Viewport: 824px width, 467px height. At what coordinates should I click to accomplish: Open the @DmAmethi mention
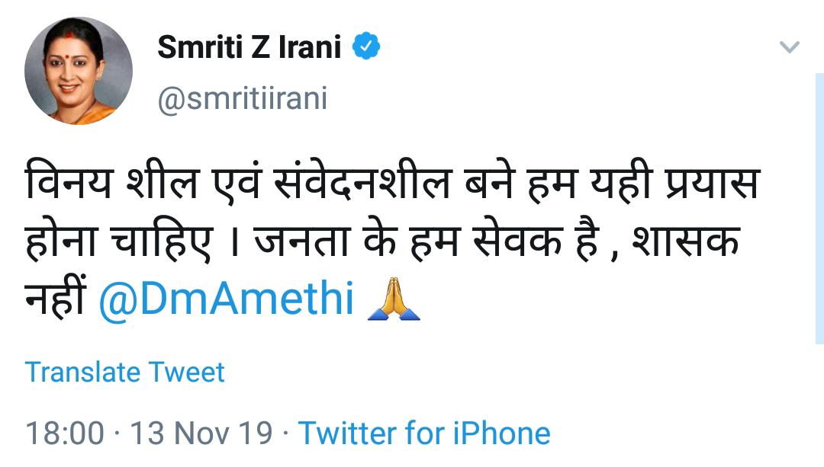(227, 299)
